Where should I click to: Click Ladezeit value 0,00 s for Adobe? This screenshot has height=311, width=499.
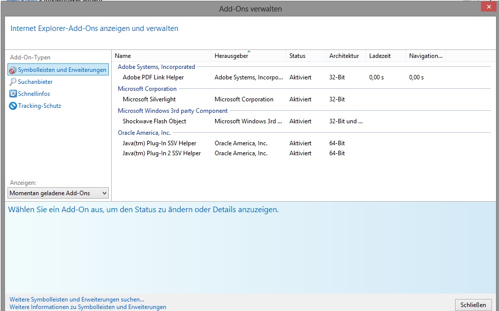click(x=376, y=77)
